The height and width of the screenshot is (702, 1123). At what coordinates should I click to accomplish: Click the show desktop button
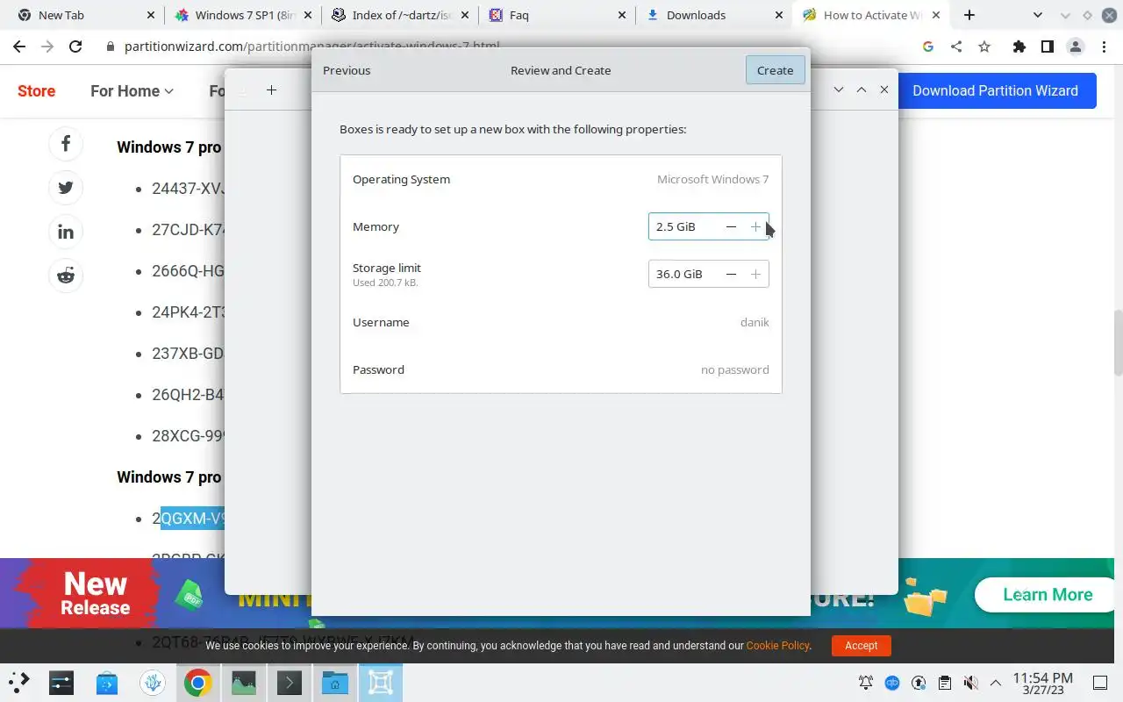[1100, 683]
